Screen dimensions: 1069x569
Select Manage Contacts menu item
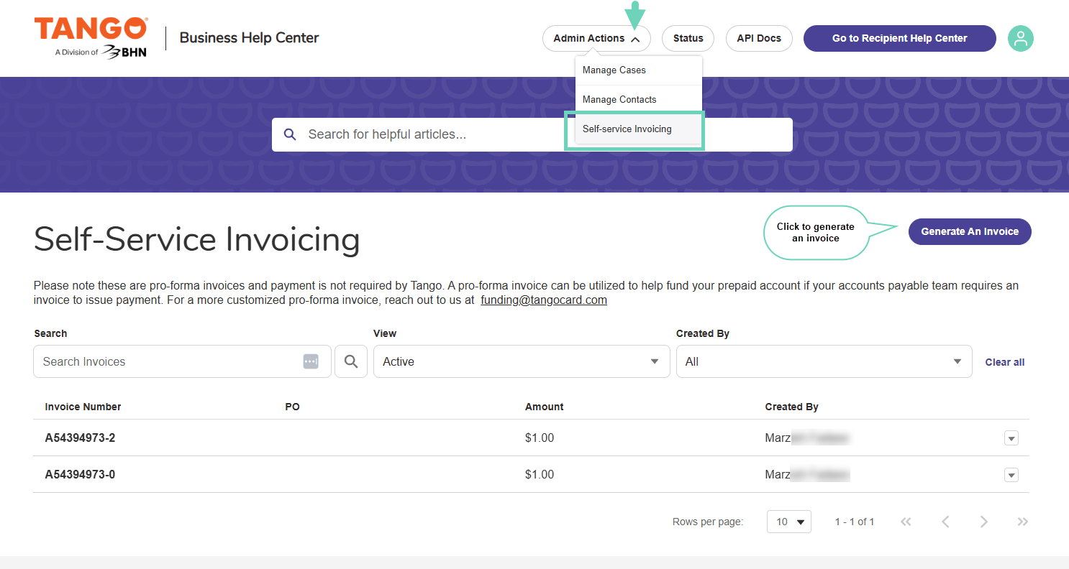click(x=619, y=100)
